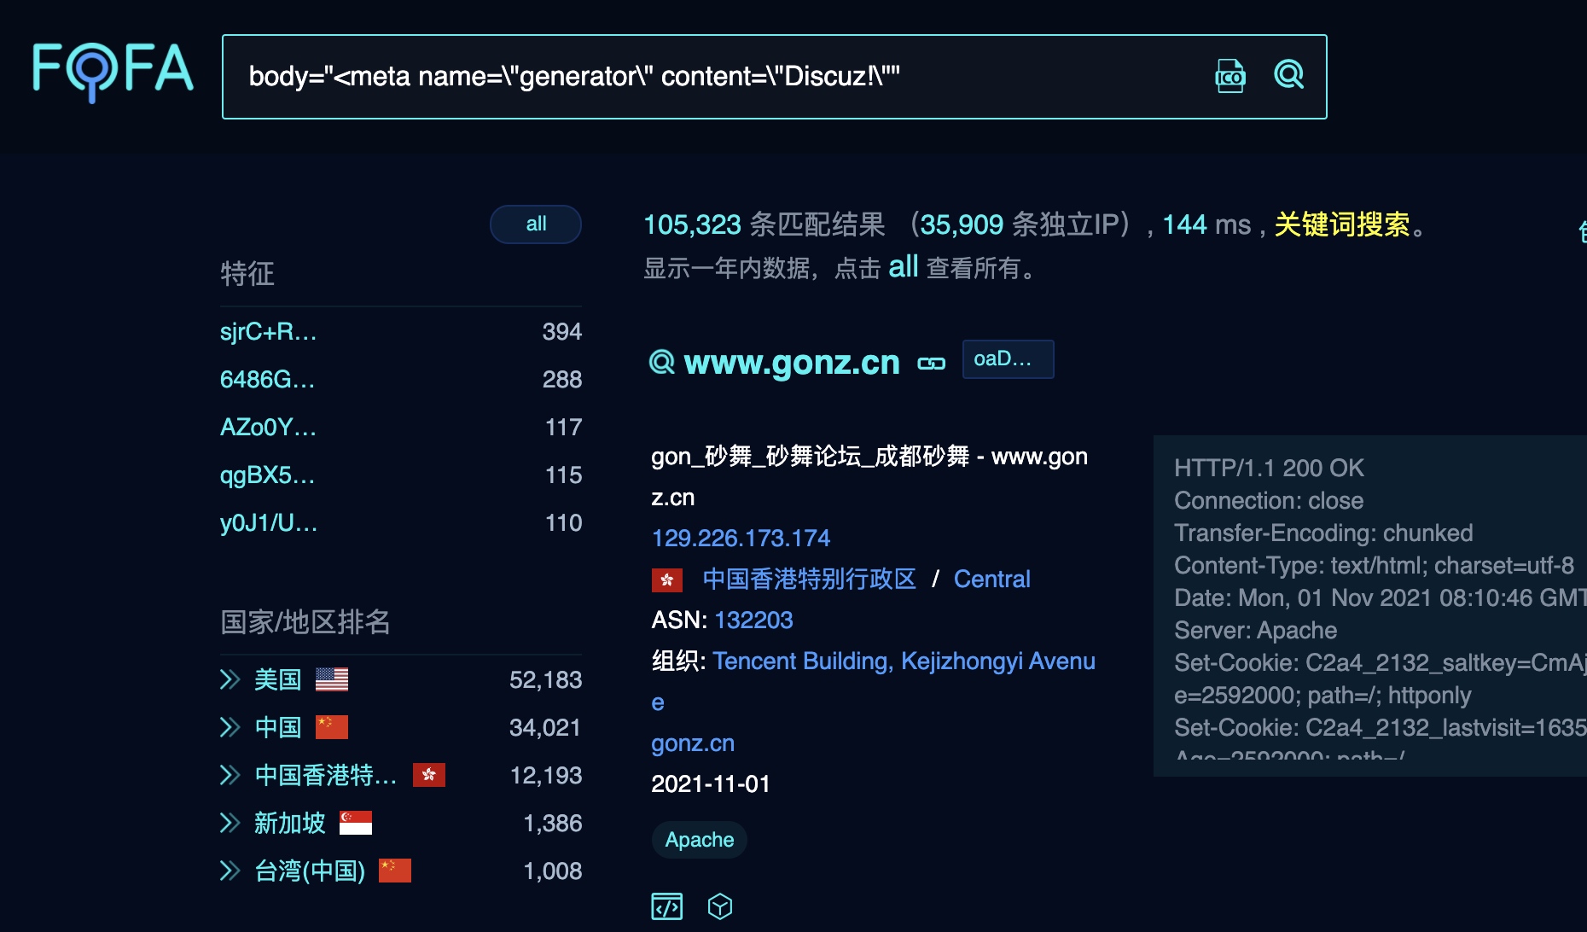Click the Hong Kong flag in result
The image size is (1587, 932).
pyautogui.click(x=666, y=580)
